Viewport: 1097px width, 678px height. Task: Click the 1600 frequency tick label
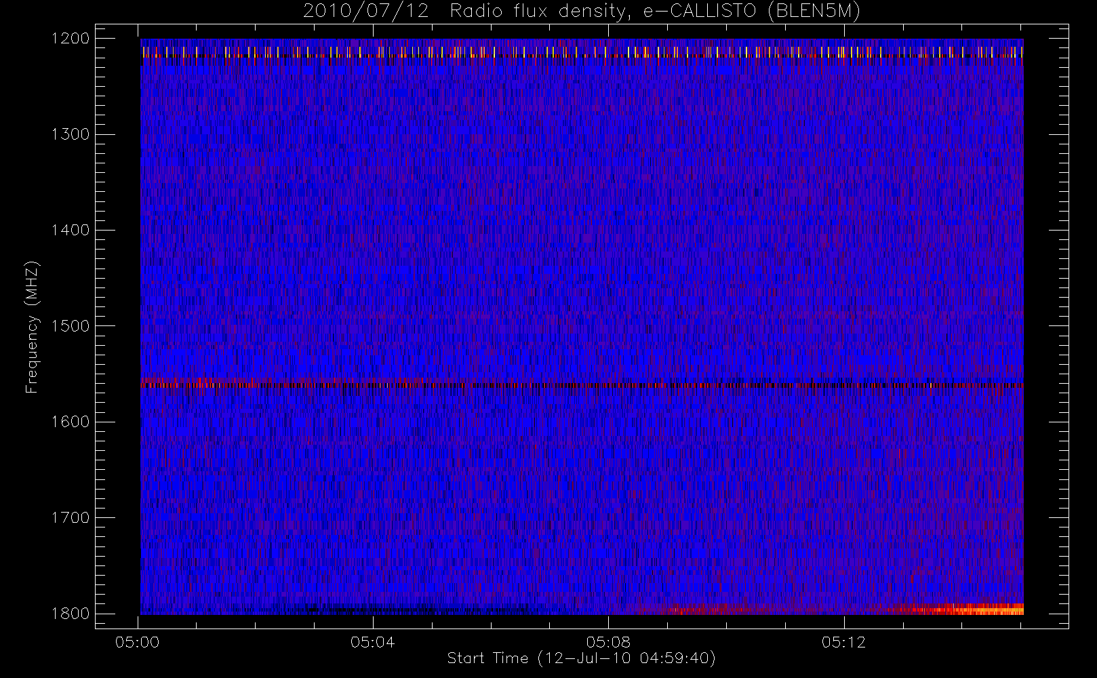click(x=71, y=422)
